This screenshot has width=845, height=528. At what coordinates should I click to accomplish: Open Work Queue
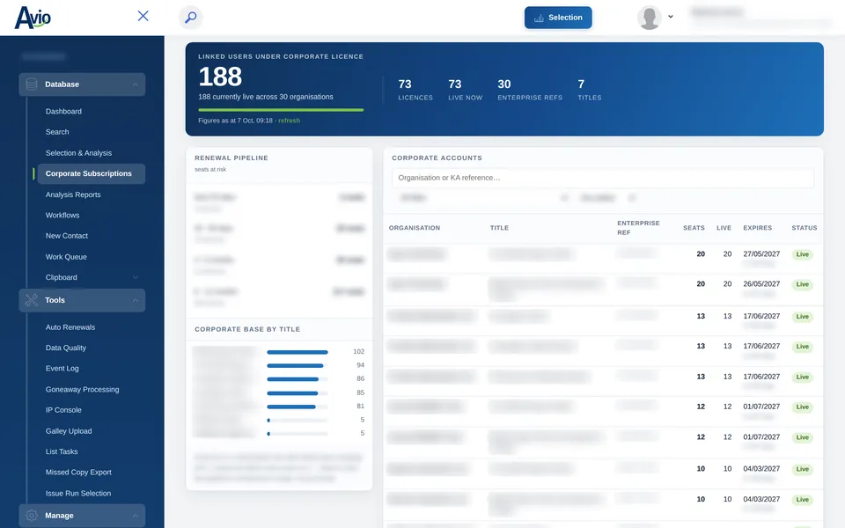66,257
